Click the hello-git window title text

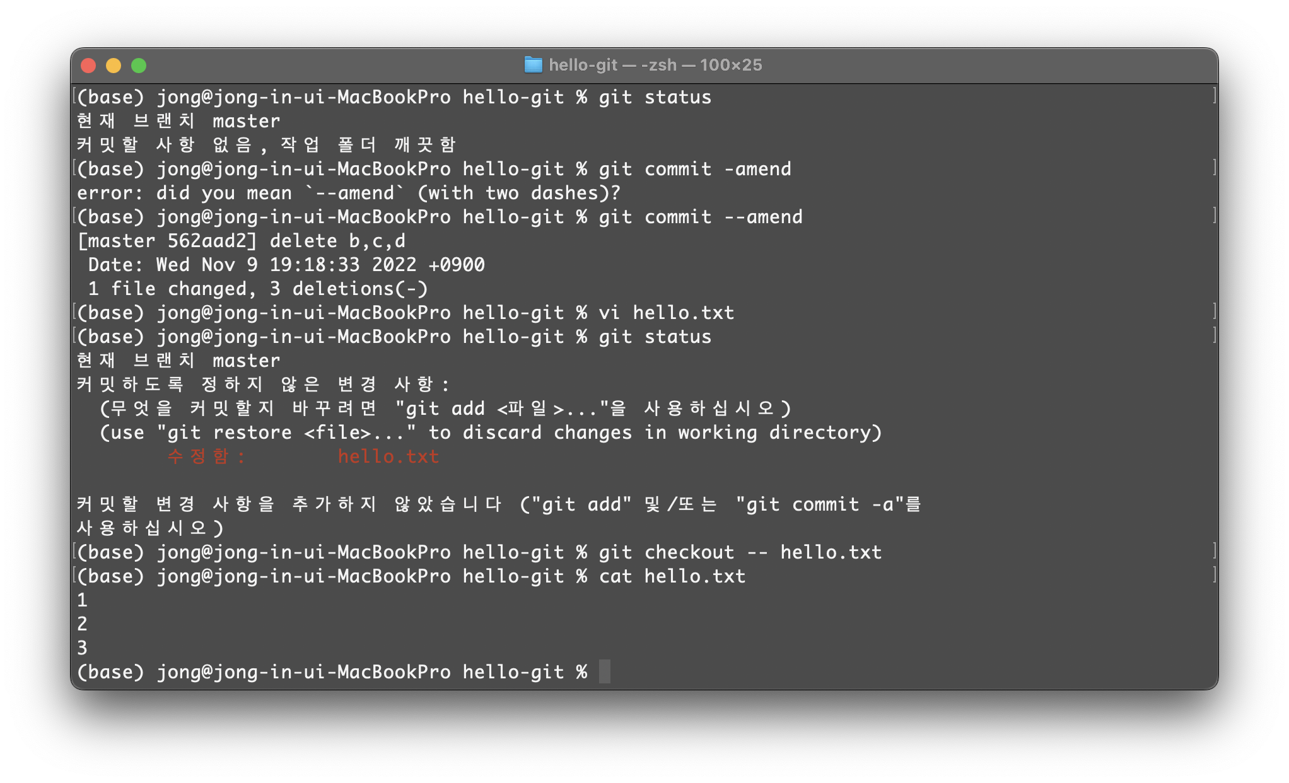pos(655,65)
